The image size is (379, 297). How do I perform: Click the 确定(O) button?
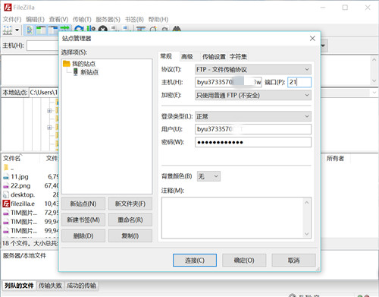244,261
